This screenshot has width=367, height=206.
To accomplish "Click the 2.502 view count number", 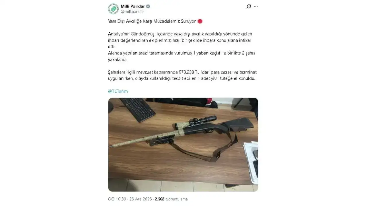I will [x=159, y=199].
